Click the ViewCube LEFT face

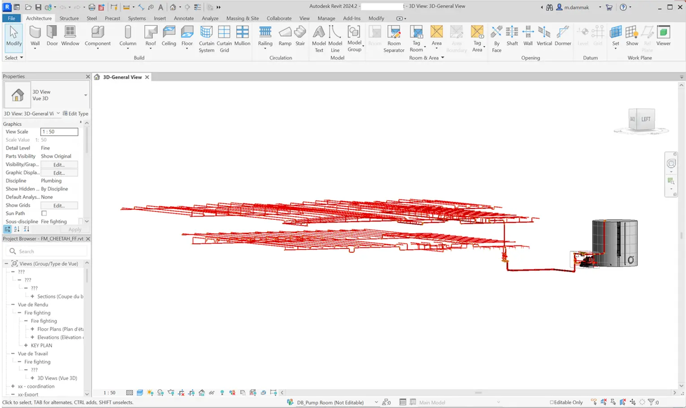pyautogui.click(x=646, y=119)
